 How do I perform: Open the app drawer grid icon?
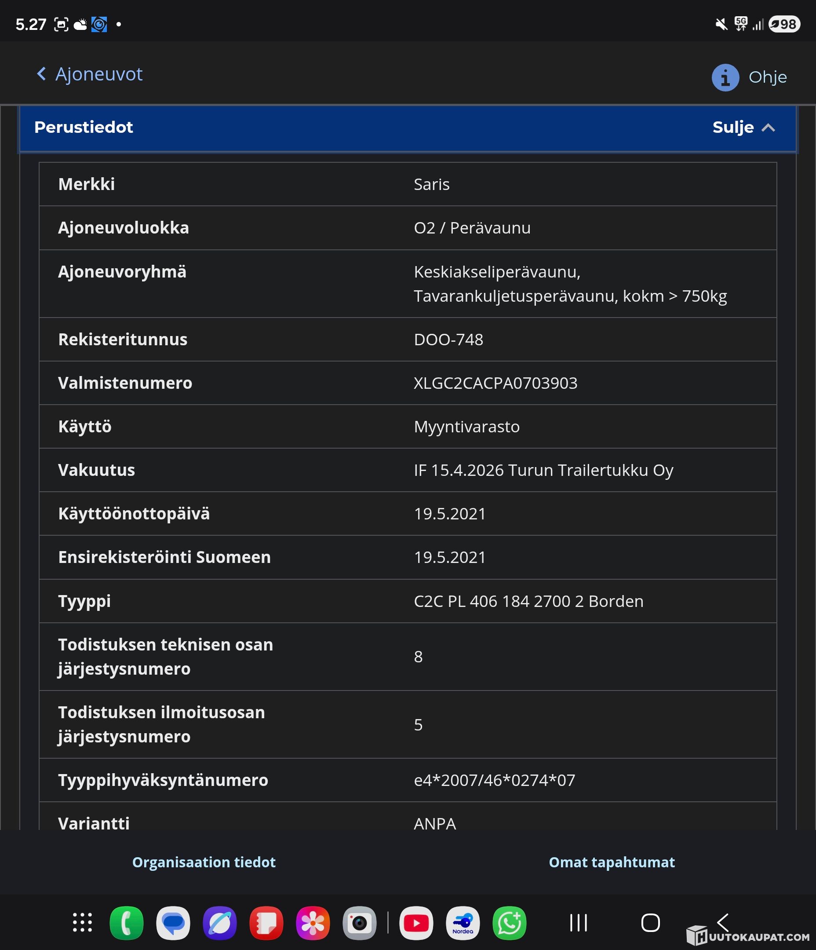tap(83, 922)
